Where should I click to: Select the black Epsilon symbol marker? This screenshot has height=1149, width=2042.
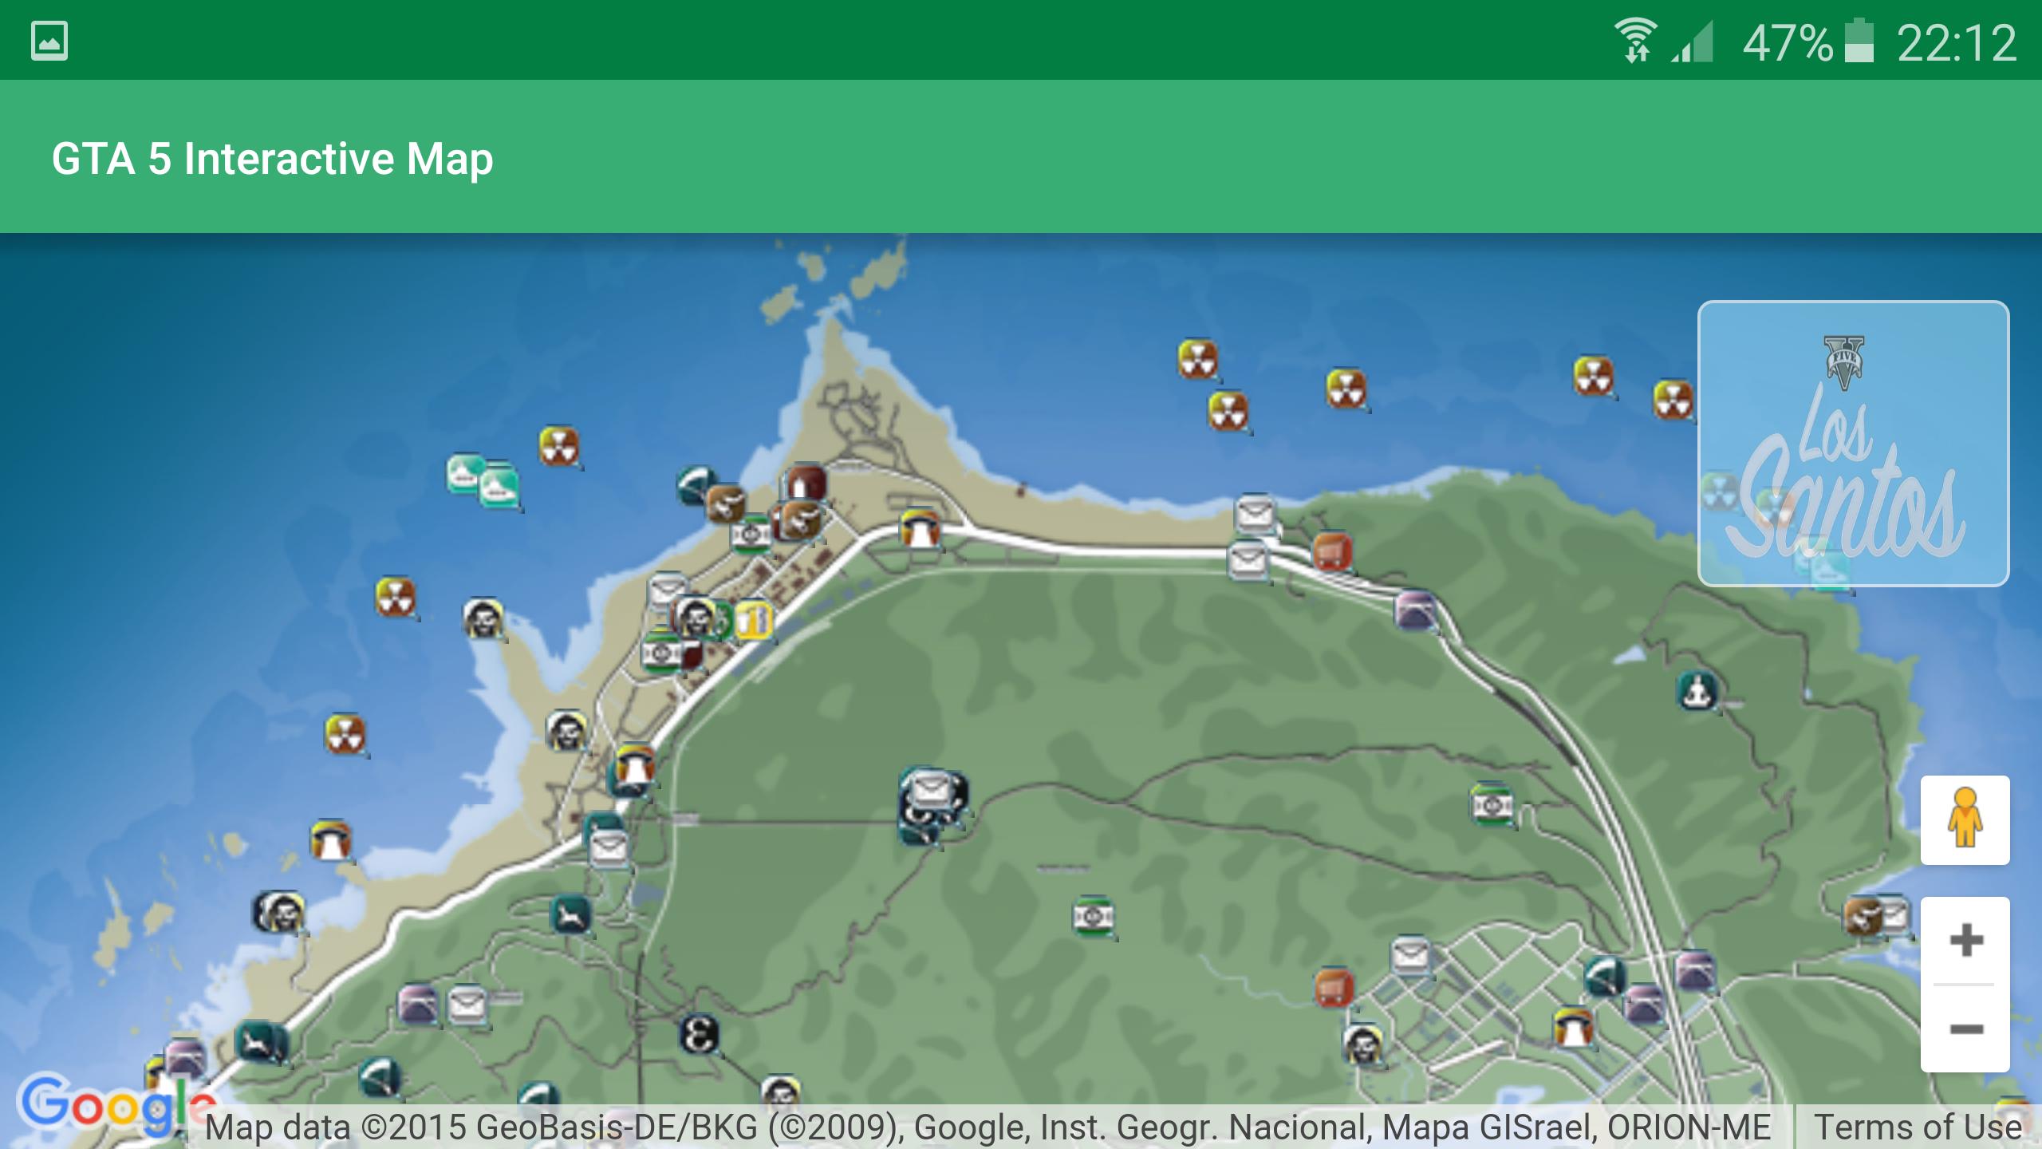pyautogui.click(x=699, y=1034)
